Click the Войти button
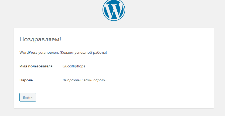 pos(28,97)
